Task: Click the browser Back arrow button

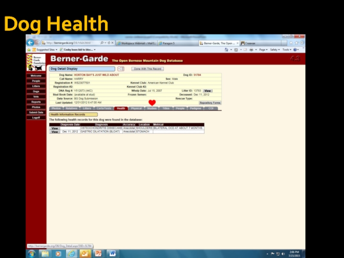Action: coord(30,43)
